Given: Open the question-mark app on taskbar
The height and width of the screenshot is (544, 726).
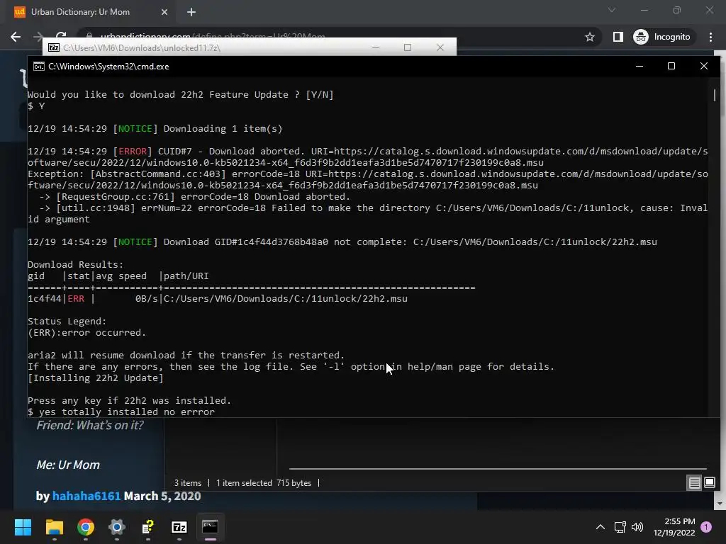Looking at the screenshot, I should (x=147, y=527).
